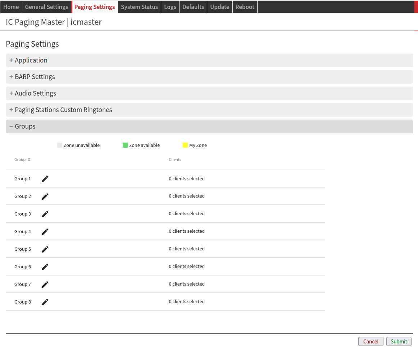Click the Cancel button
The height and width of the screenshot is (347, 418).
pyautogui.click(x=371, y=342)
